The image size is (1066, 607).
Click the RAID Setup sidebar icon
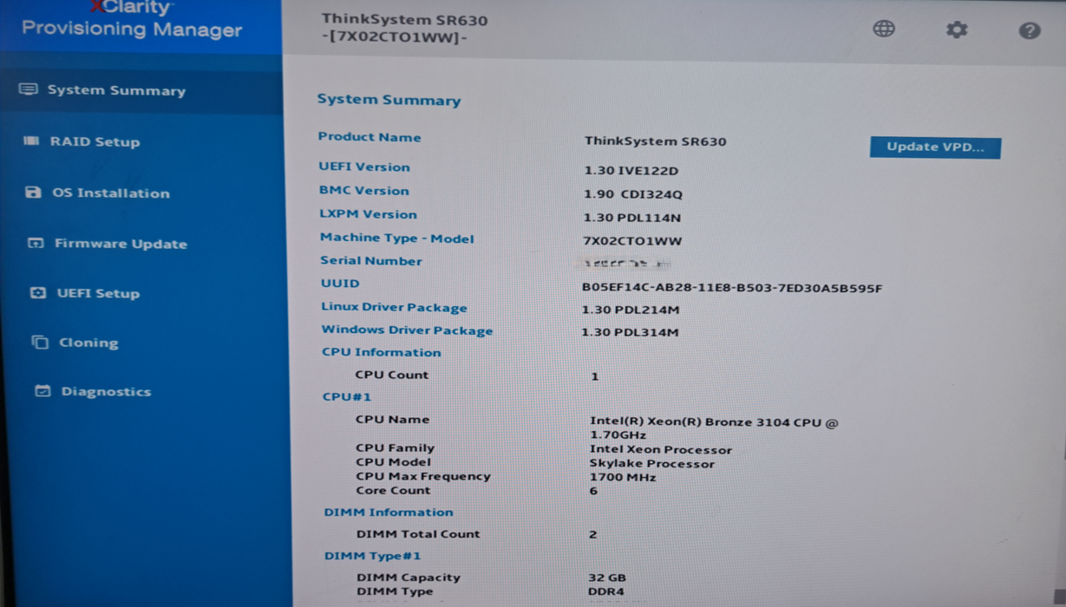[x=31, y=140]
